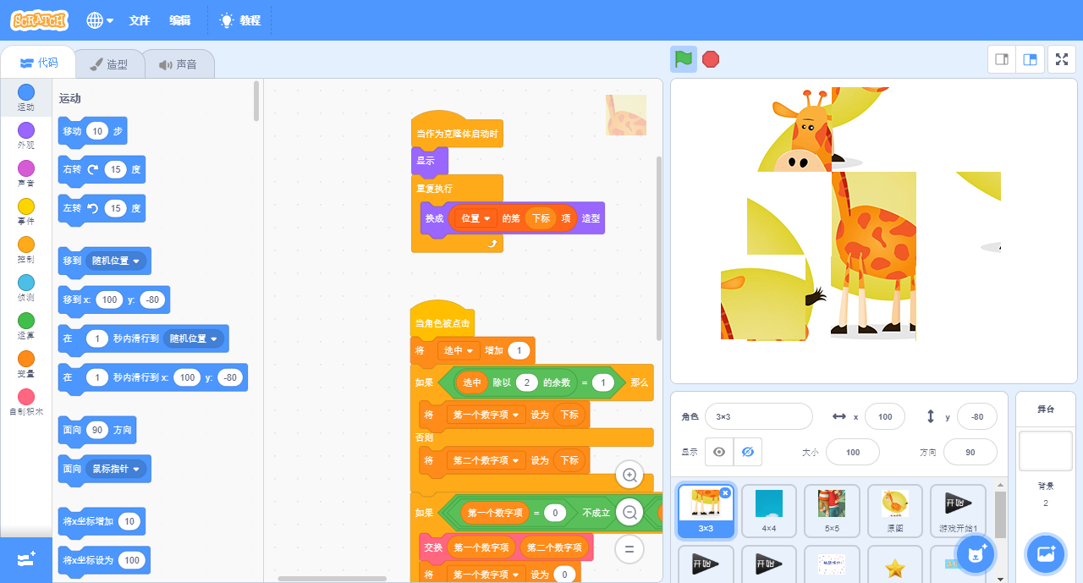
Task: Zoom out the code workspace
Action: tap(629, 512)
